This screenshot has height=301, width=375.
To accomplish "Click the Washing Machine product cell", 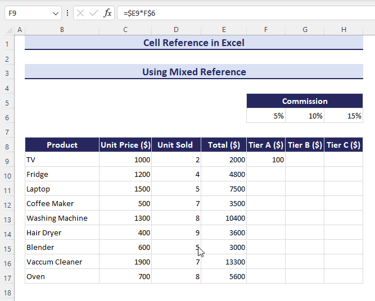I will (62, 218).
